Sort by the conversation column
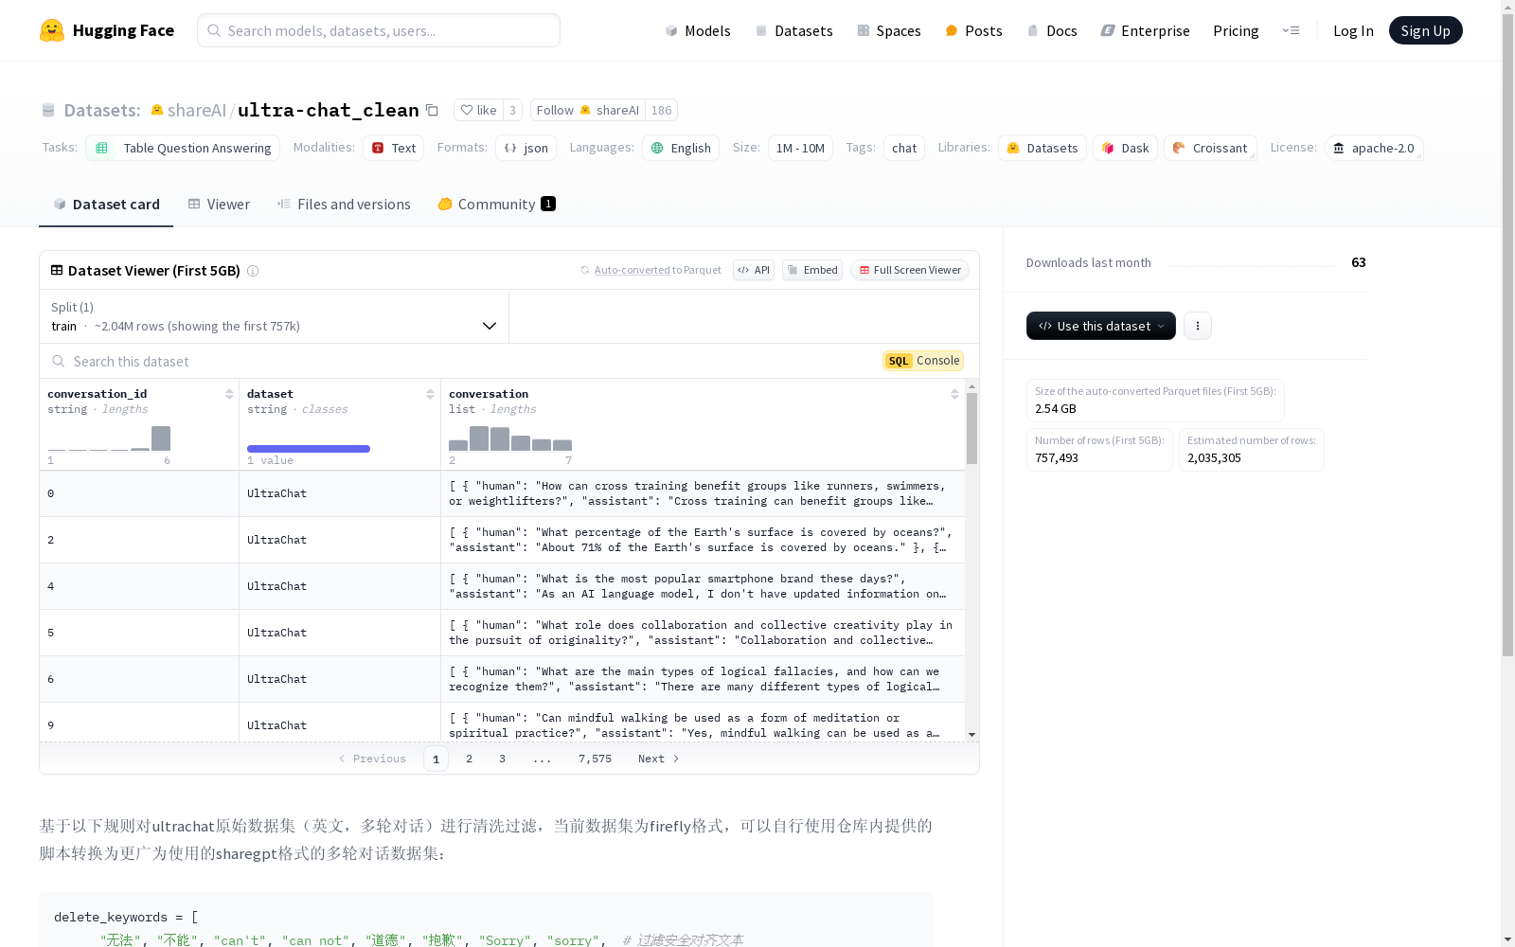This screenshot has height=947, width=1515. pos(954,394)
